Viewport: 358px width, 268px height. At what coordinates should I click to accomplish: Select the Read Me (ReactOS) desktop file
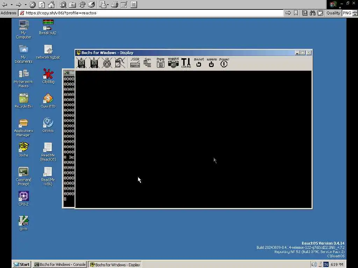[x=48, y=152]
